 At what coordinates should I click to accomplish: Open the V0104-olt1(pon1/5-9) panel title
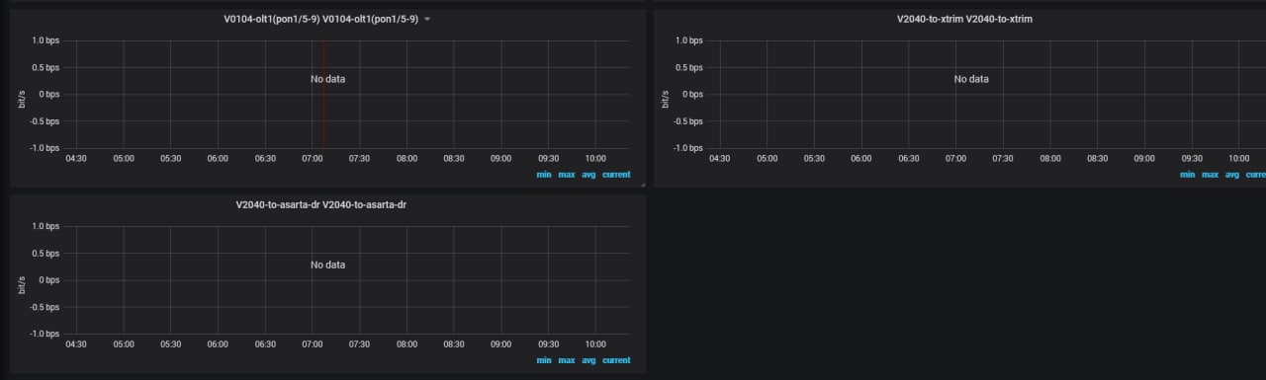[x=320, y=19]
